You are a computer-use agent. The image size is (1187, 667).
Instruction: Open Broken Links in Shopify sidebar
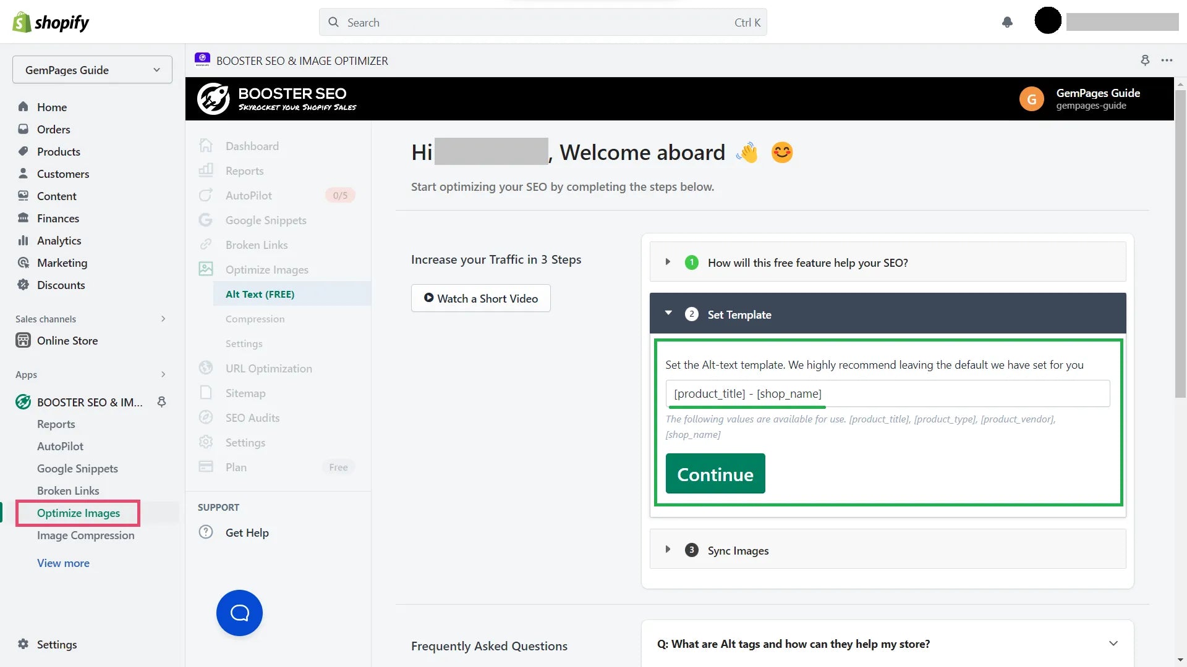(x=68, y=490)
